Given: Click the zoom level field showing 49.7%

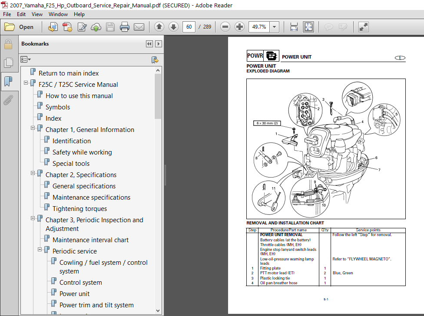Looking at the screenshot, I should tap(259, 27).
